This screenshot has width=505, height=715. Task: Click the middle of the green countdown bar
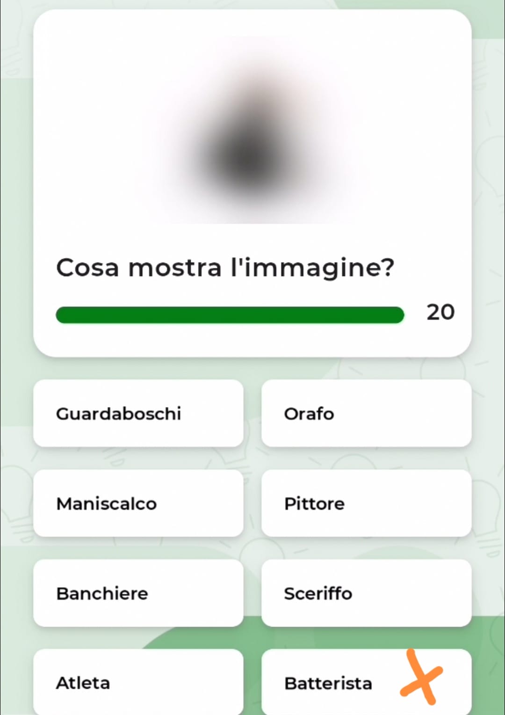pos(230,315)
